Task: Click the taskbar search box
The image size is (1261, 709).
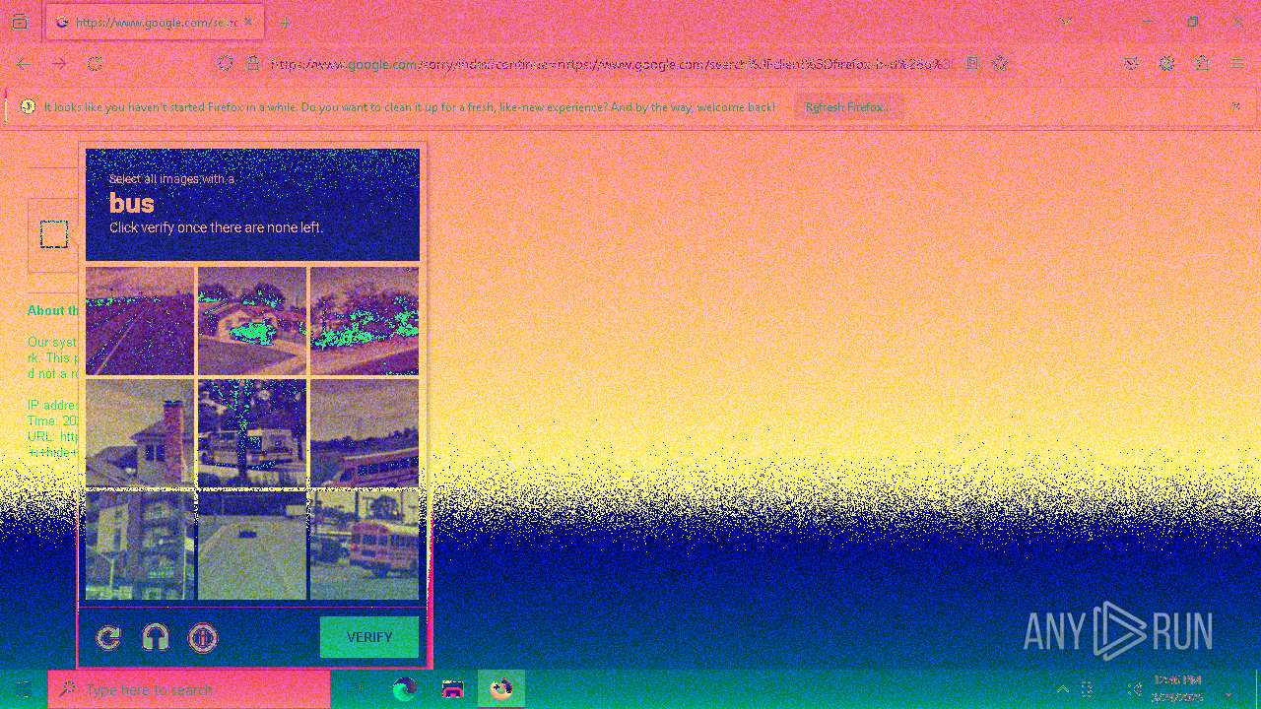Action: click(x=189, y=689)
